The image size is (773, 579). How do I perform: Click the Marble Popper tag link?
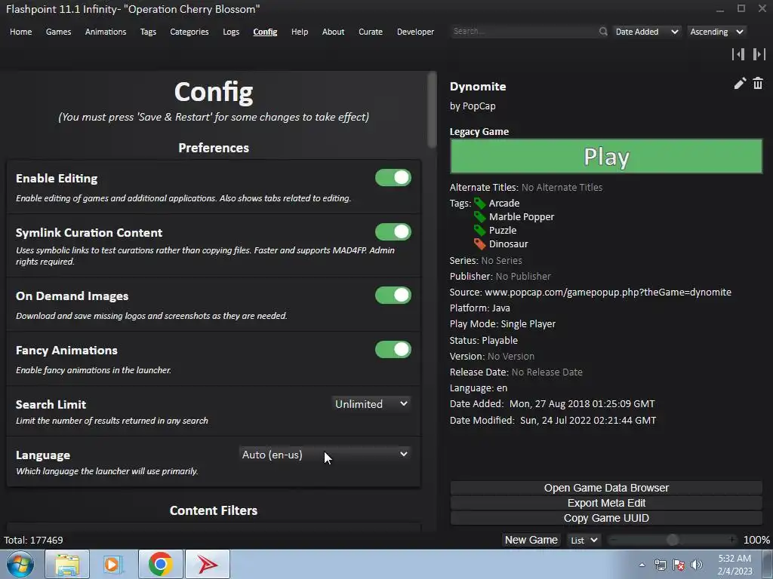click(522, 216)
